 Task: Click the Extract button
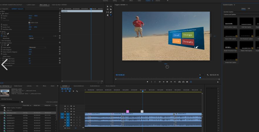pos(183,82)
